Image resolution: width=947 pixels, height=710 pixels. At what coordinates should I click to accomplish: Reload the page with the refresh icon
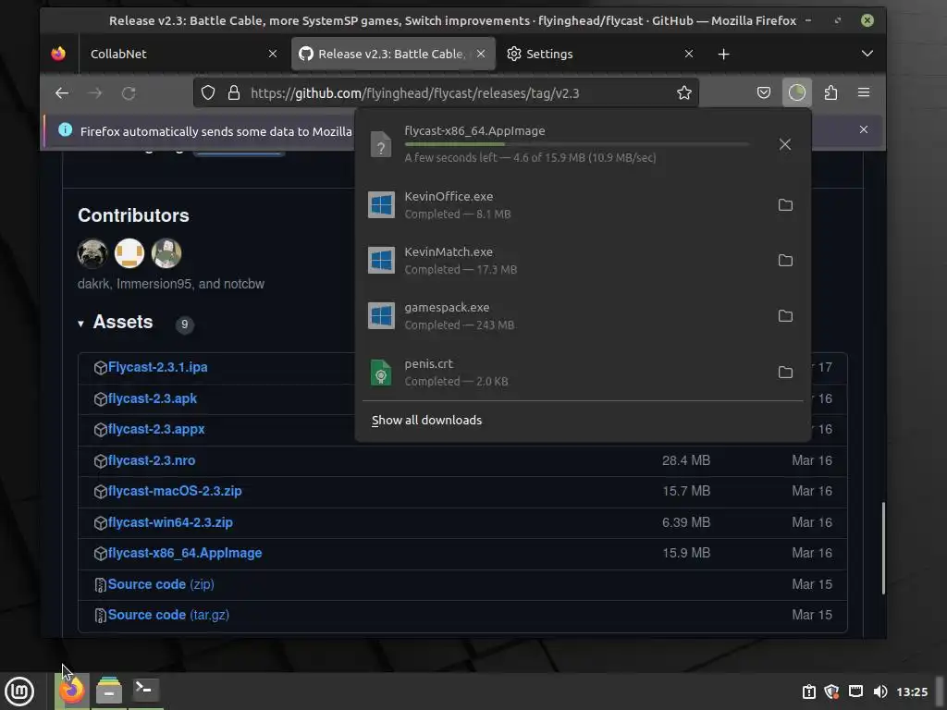[129, 93]
